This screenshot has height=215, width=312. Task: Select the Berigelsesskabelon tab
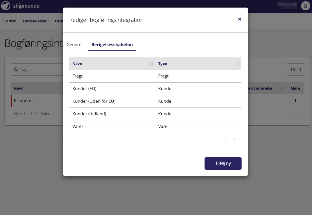[112, 45]
